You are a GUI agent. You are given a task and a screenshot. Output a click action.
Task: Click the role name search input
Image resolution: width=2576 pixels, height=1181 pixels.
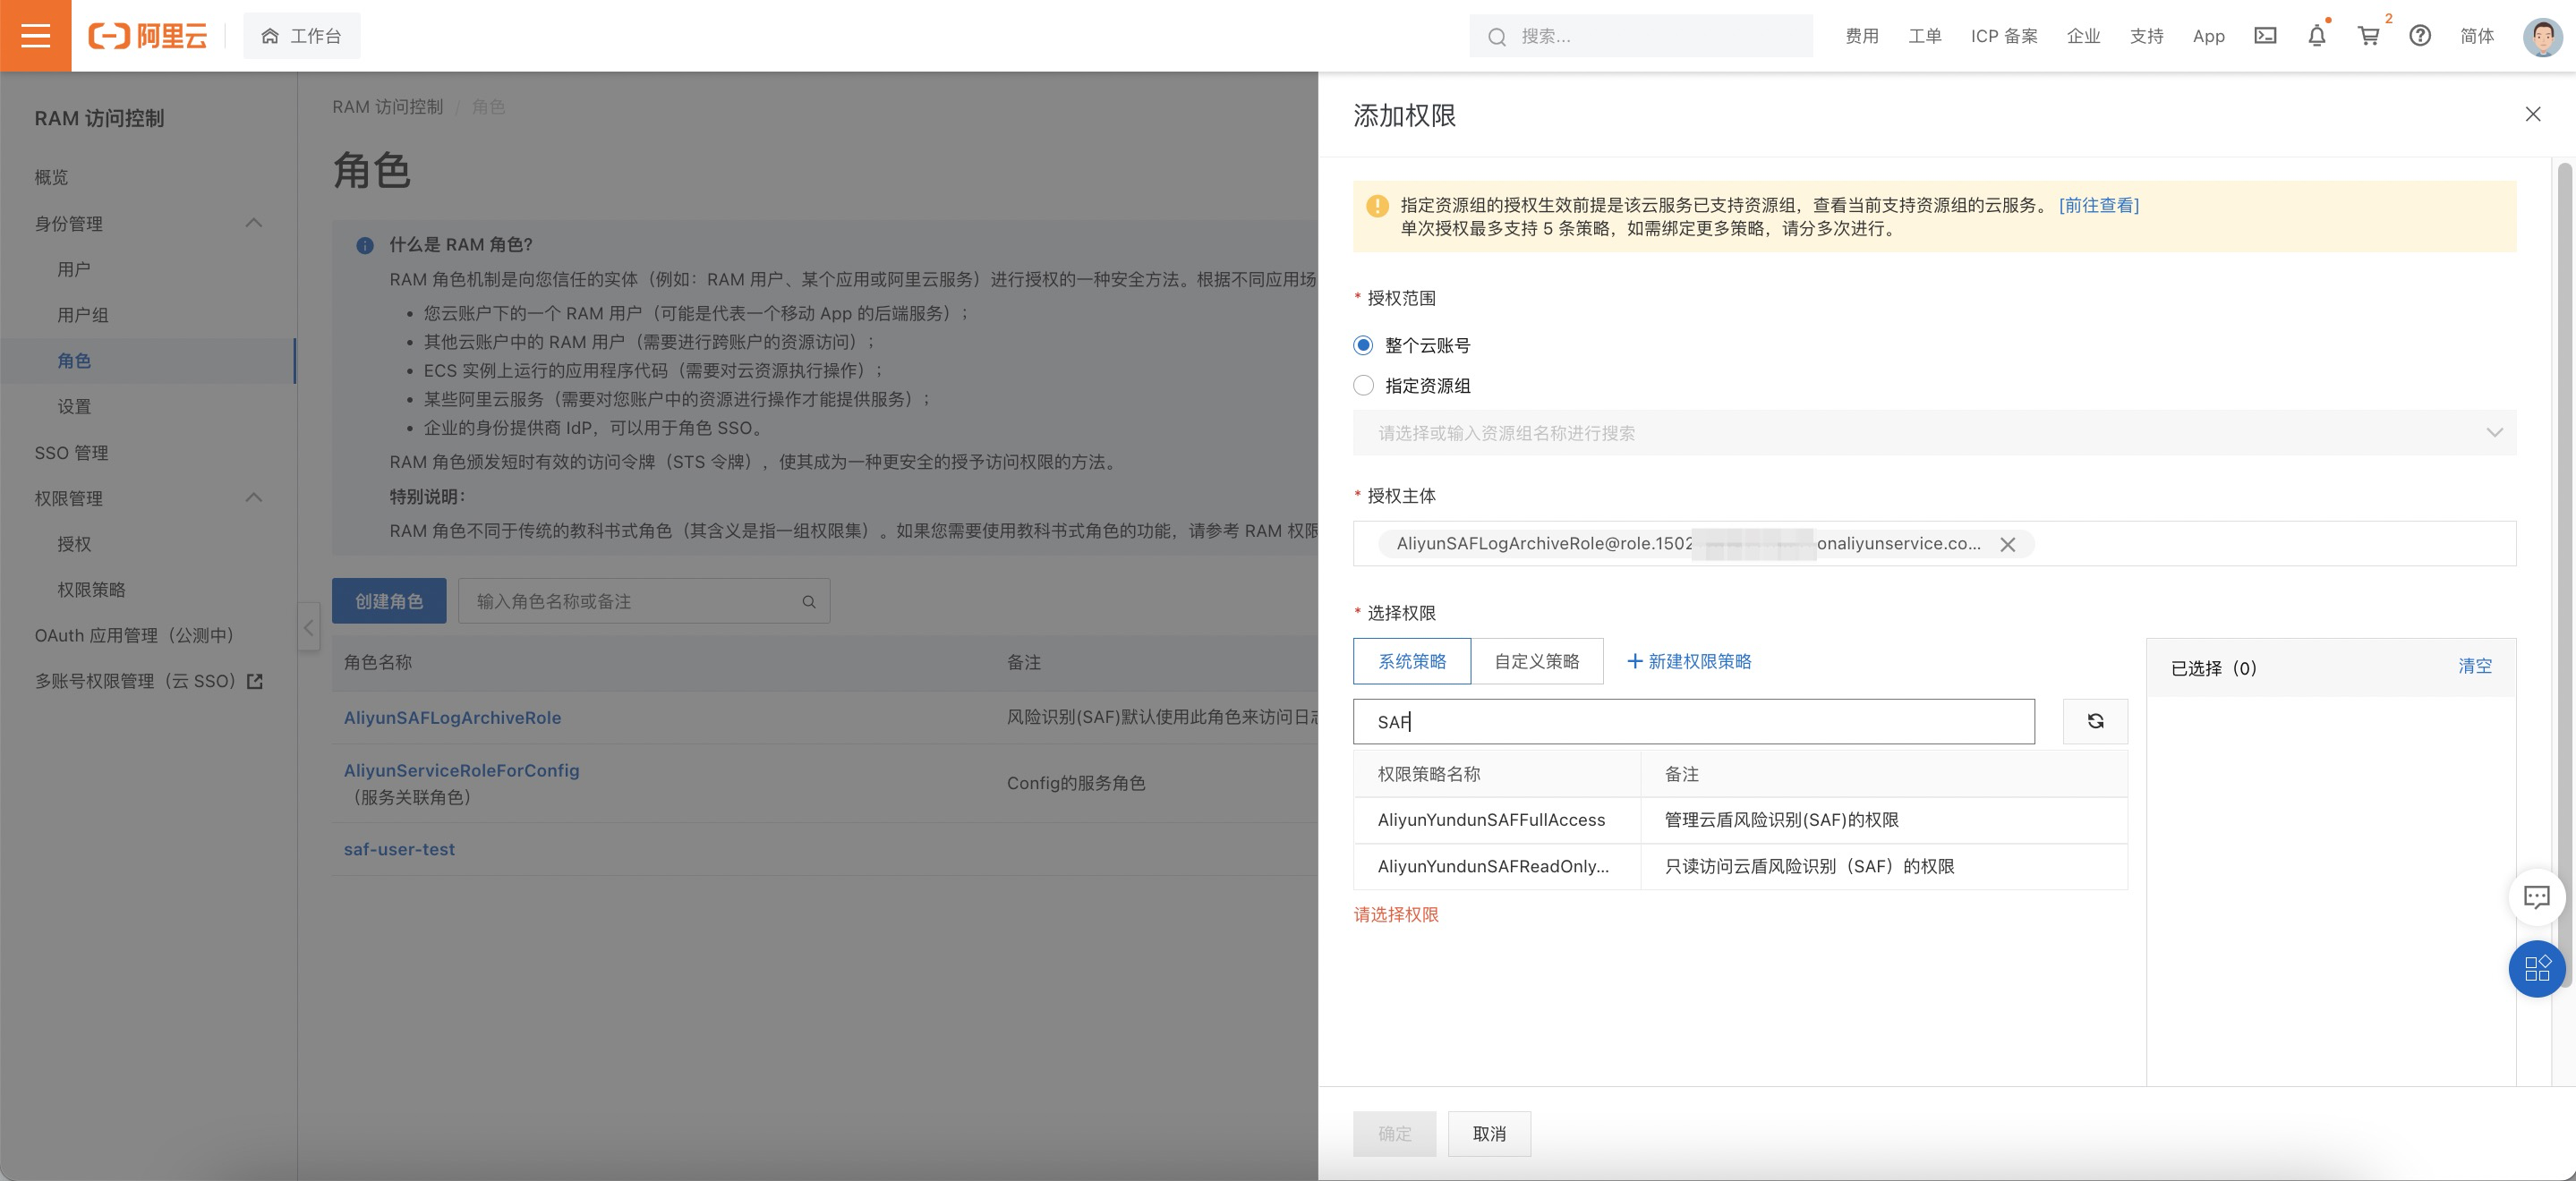point(644,601)
